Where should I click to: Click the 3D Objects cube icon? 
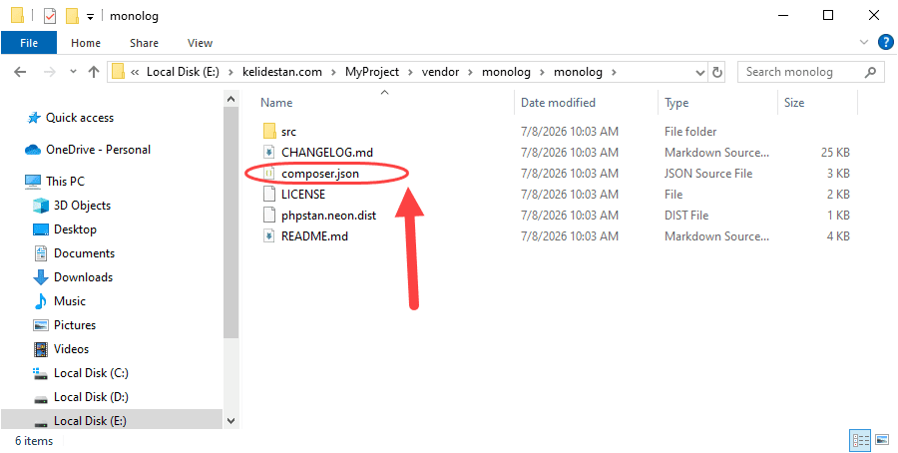pyautogui.click(x=41, y=206)
